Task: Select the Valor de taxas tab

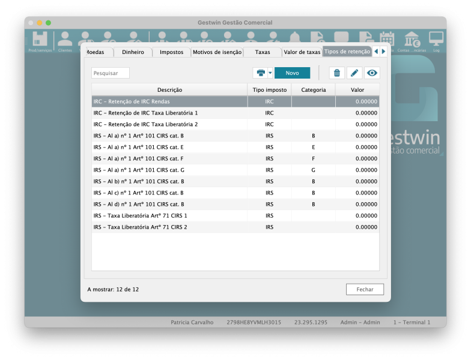Action: tap(302, 52)
